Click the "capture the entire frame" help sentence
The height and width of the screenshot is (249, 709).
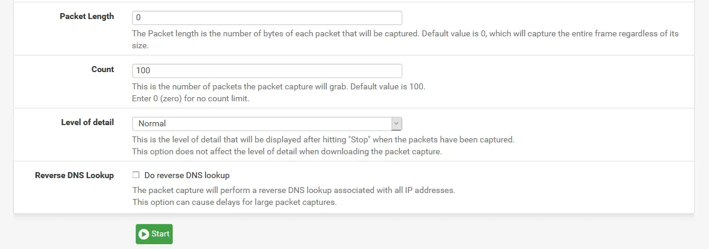point(550,34)
